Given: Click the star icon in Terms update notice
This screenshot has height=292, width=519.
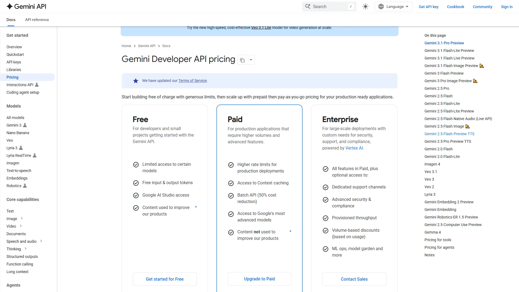Looking at the screenshot, I should tap(136, 81).
